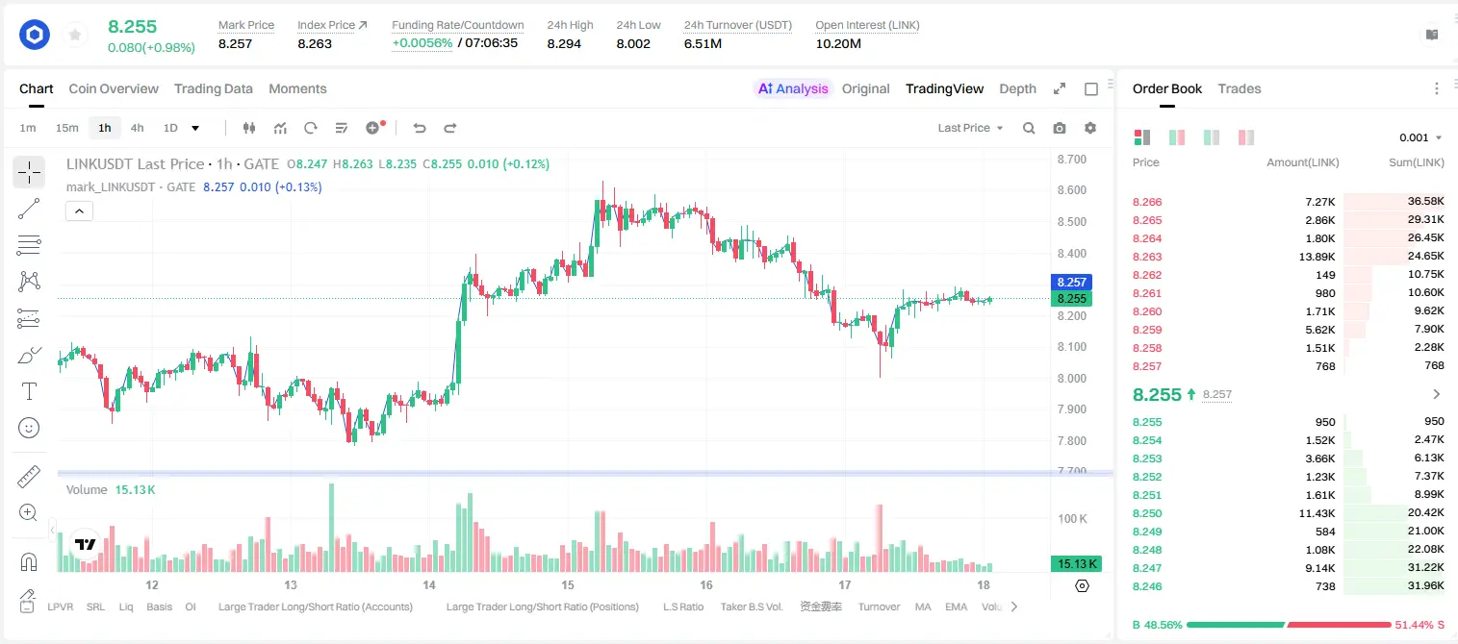Select the trend line drawing tool

click(29, 209)
